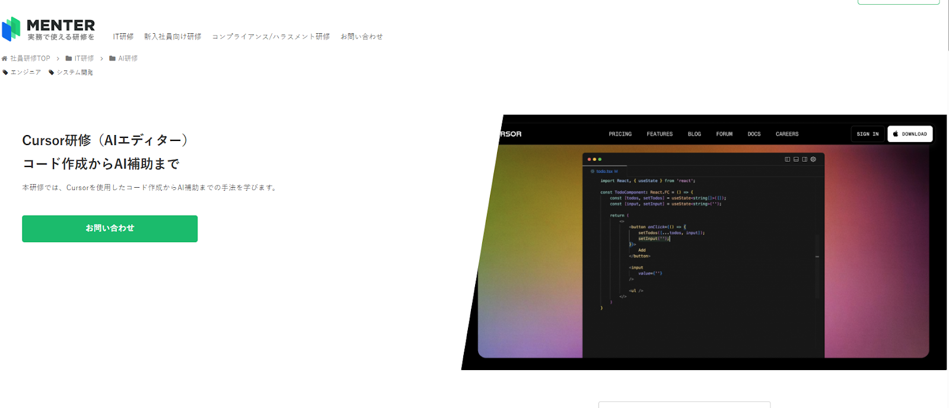
Task: Open the 新入社員向け研修 navigation menu item
Action: coord(173,37)
